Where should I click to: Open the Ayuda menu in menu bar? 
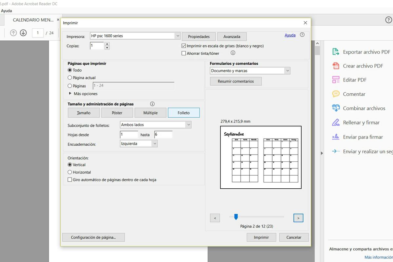pyautogui.click(x=6, y=11)
